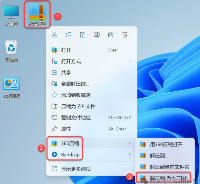Expand the Bandizip submenu
This screenshot has width=200, height=184.
coord(92,155)
